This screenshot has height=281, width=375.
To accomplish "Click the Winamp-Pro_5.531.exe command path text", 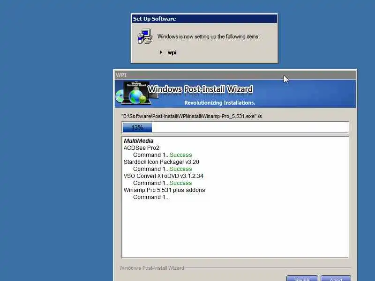I will 192,116.
